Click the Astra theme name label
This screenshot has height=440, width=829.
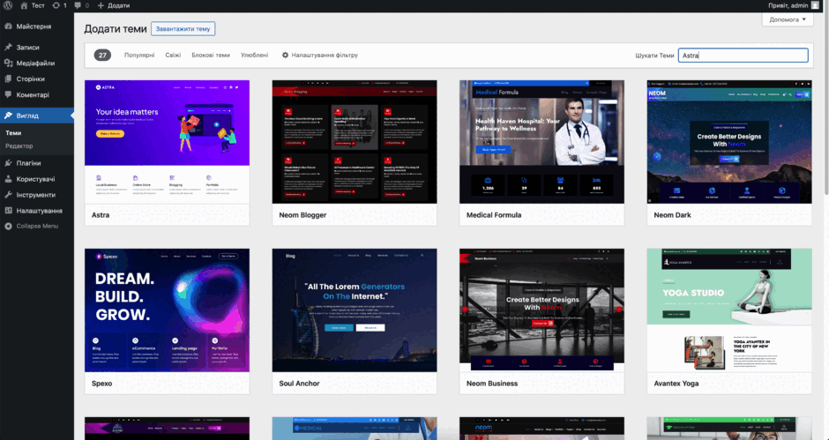(101, 215)
